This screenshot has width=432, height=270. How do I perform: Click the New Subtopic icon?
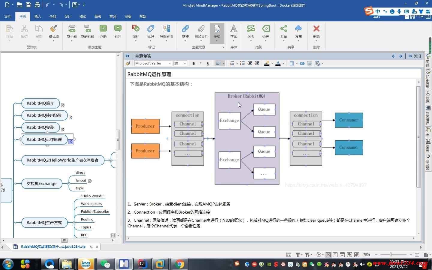point(87,29)
